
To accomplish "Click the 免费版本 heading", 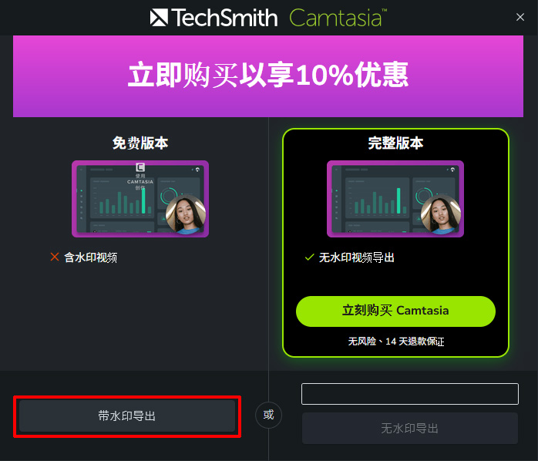I will [140, 143].
